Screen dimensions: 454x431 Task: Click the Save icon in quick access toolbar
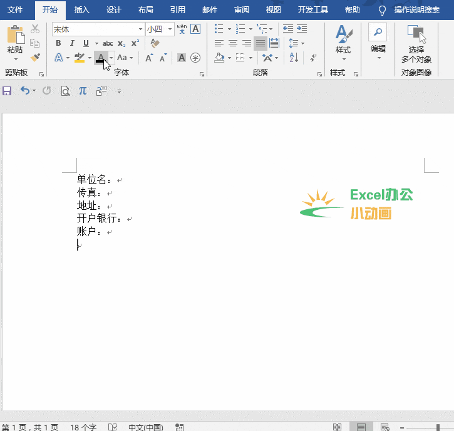click(7, 91)
